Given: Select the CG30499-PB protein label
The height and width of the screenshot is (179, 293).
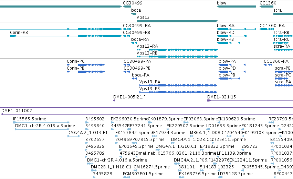Looking at the screenshot, I should tap(137, 68).
